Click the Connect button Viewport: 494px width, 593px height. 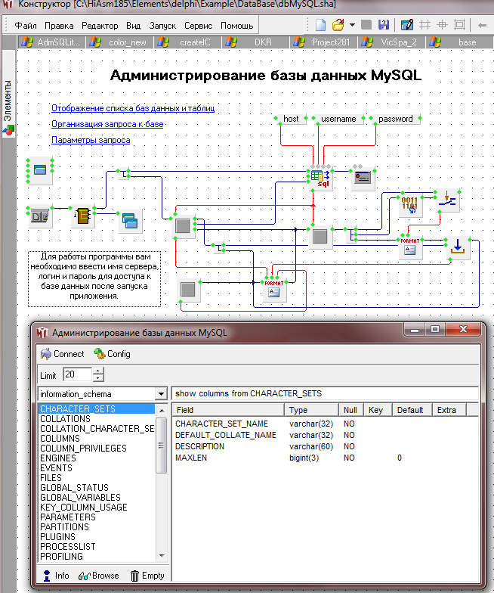62,354
